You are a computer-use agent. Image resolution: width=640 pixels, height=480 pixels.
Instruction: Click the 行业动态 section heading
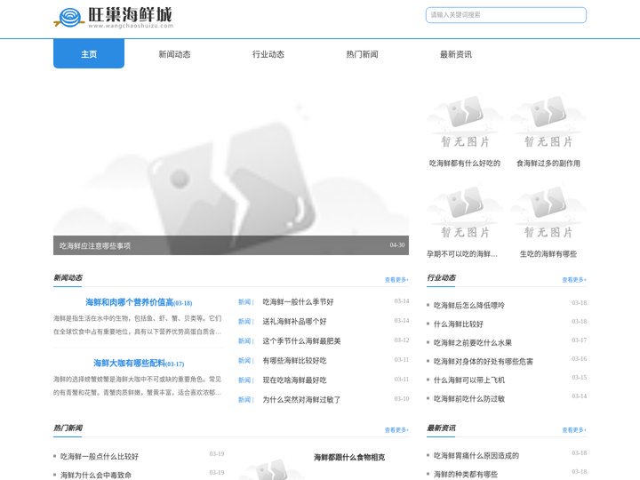point(441,278)
